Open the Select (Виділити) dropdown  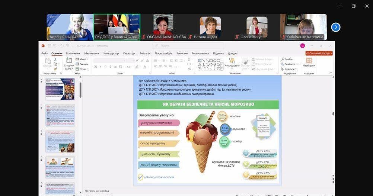[289, 69]
